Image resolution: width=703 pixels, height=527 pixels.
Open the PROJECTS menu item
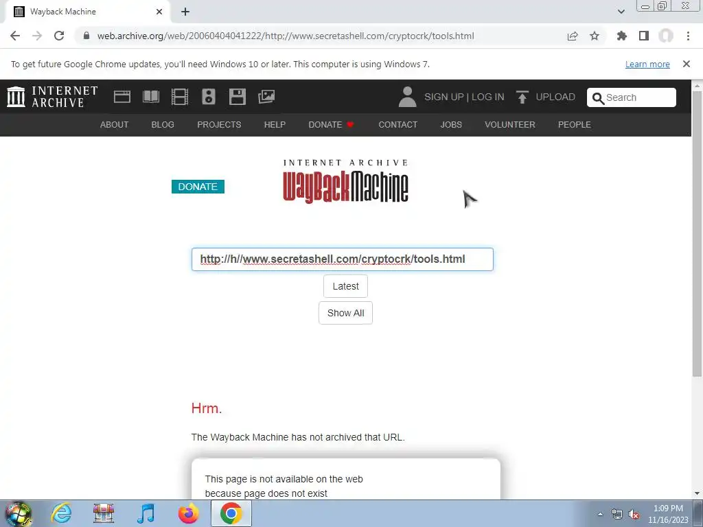pyautogui.click(x=219, y=125)
